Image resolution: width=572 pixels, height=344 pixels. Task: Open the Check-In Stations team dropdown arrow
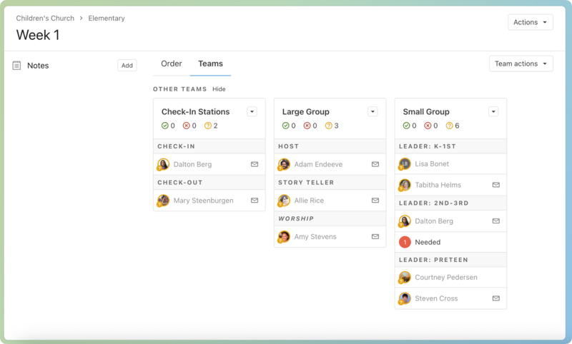point(252,111)
